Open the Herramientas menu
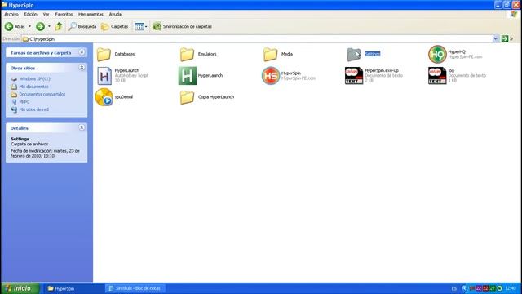522x294 pixels. point(91,15)
